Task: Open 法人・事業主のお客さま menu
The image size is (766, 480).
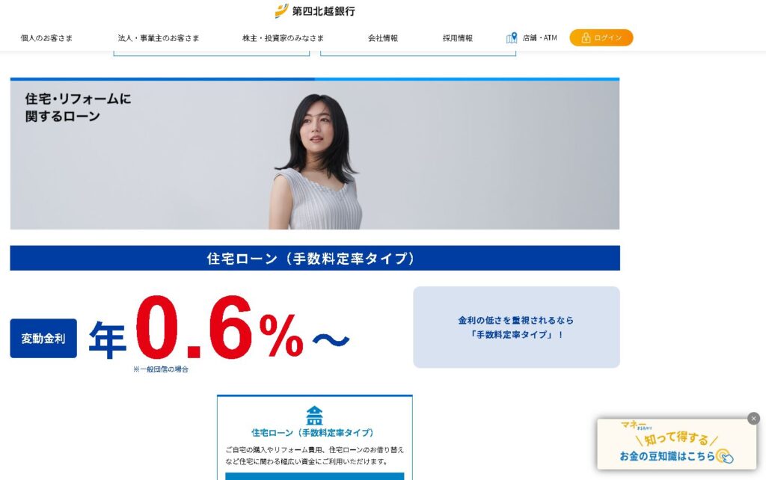Action: (159, 37)
